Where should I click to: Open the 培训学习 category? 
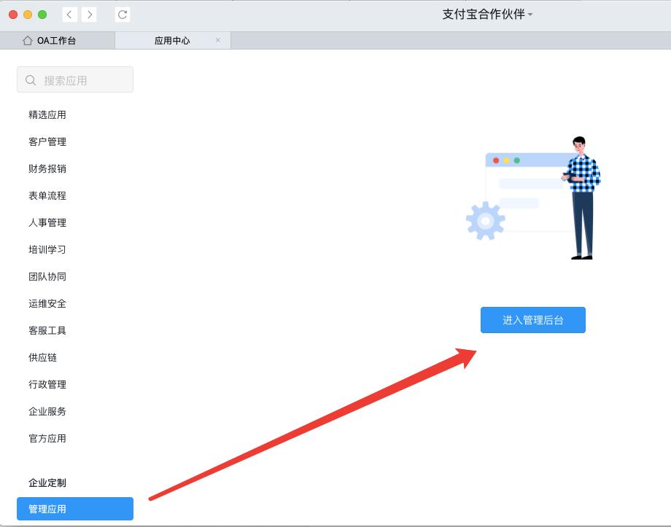tap(46, 249)
